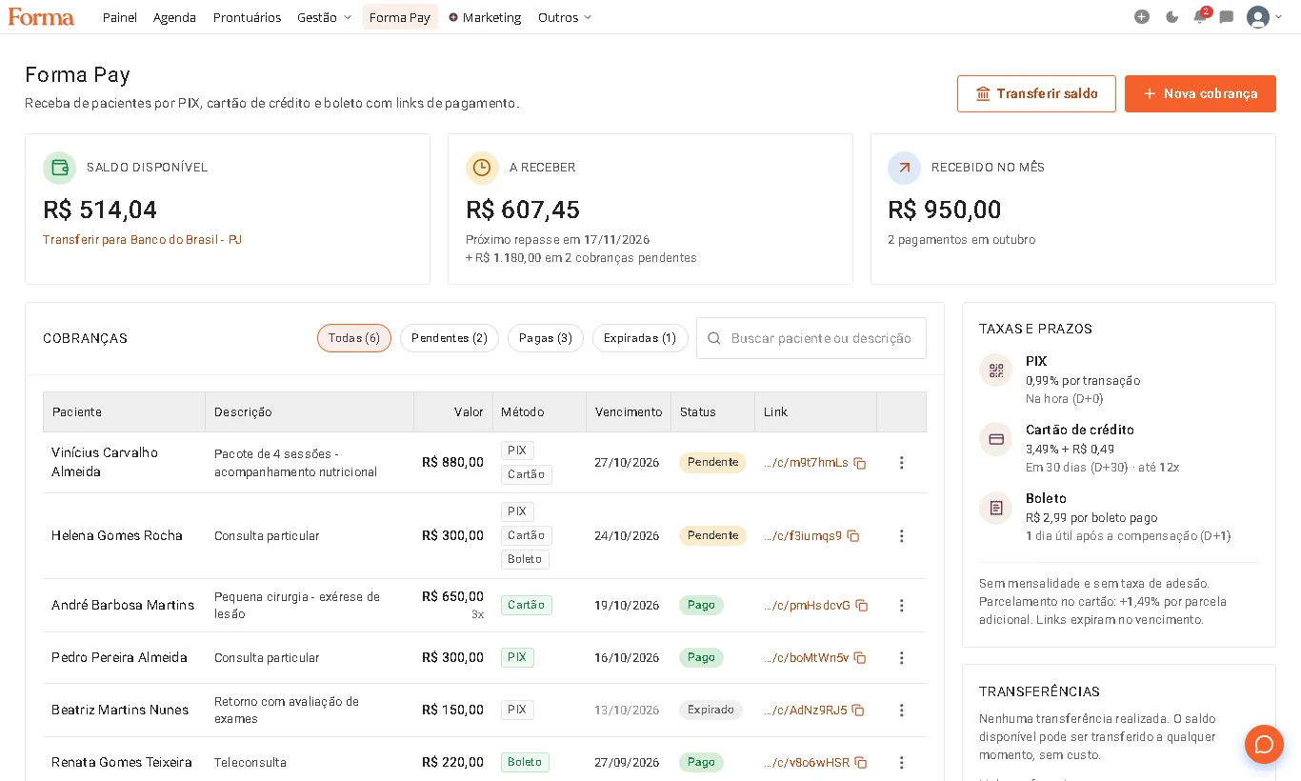Click the Vencimento column header
This screenshot has width=1301, height=781.
[x=629, y=412]
